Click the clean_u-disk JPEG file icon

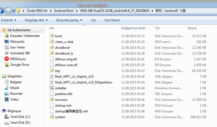point(51,42)
